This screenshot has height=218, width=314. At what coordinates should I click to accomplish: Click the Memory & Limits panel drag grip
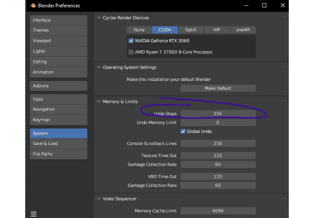click(x=284, y=101)
